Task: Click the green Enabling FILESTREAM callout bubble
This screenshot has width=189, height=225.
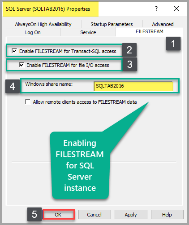Action: [x=80, y=165]
